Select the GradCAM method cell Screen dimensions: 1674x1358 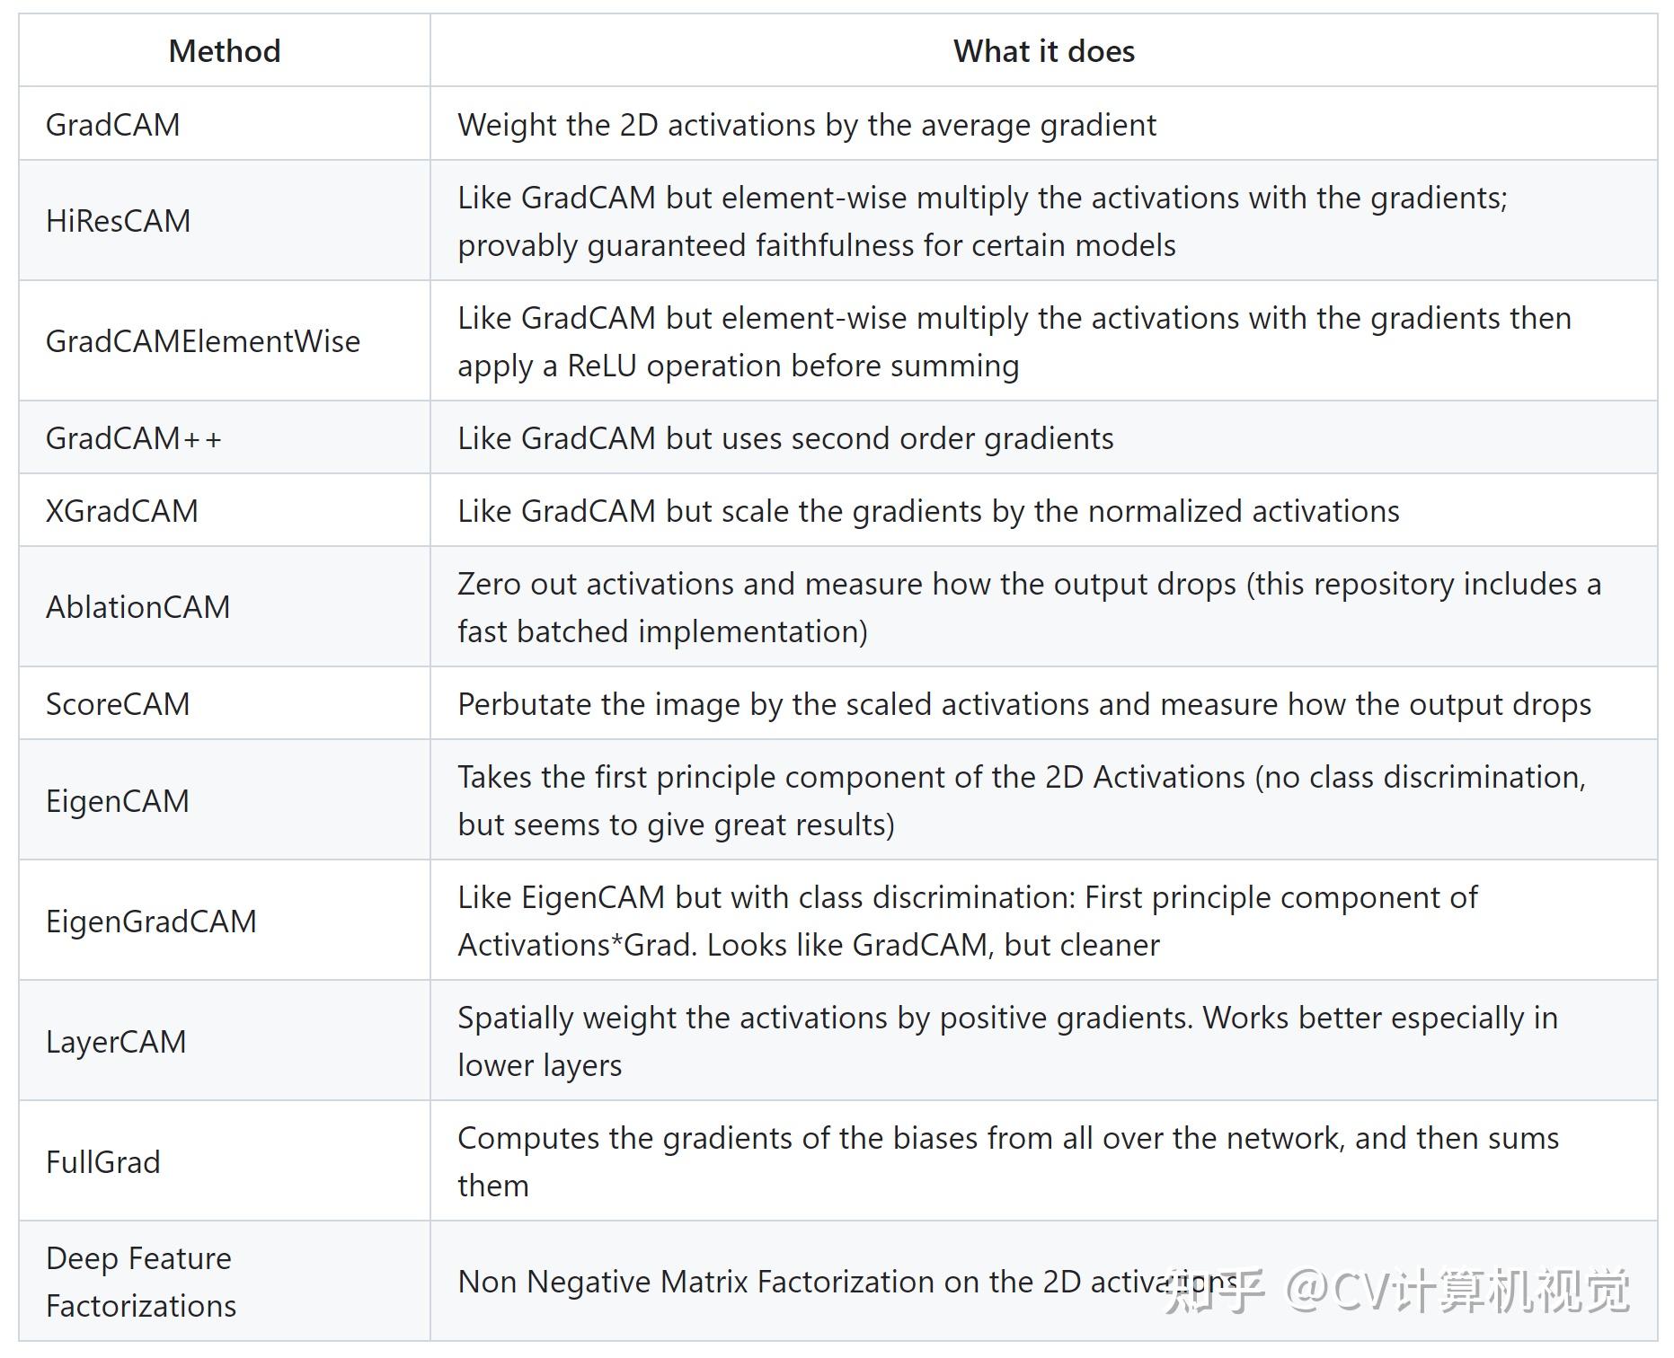pyautogui.click(x=113, y=125)
